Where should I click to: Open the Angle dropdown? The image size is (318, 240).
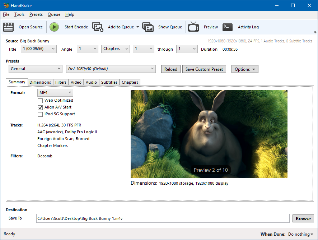pos(88,49)
